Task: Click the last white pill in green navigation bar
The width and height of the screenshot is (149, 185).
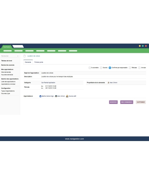Action: (73, 51)
